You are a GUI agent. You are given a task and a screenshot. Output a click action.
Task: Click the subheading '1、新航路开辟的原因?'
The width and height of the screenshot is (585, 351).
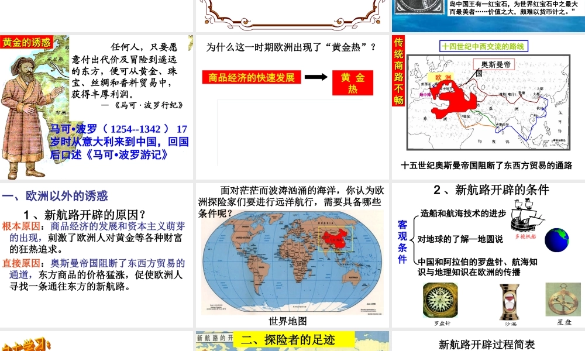tap(85, 215)
